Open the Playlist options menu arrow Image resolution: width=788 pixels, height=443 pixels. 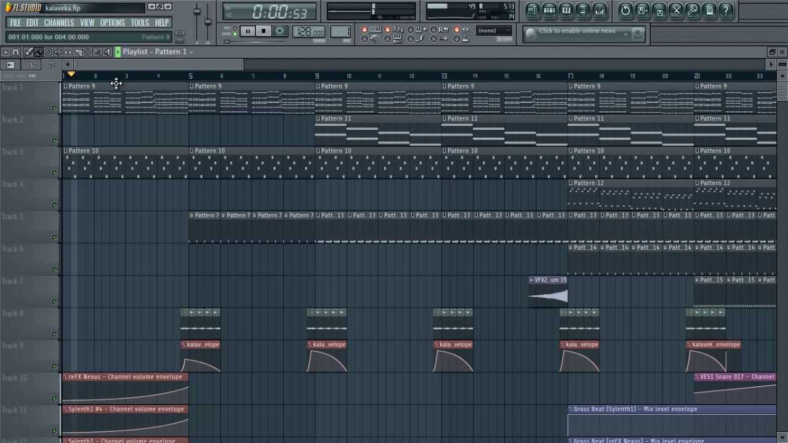6,52
